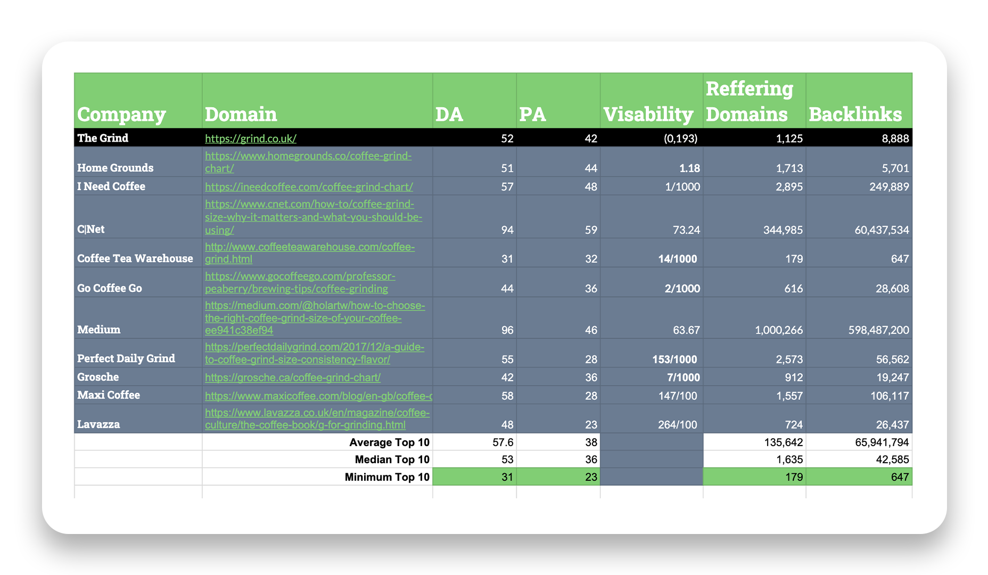
Task: Click I Need Coffee backlinks 249,889
Action: (x=889, y=187)
